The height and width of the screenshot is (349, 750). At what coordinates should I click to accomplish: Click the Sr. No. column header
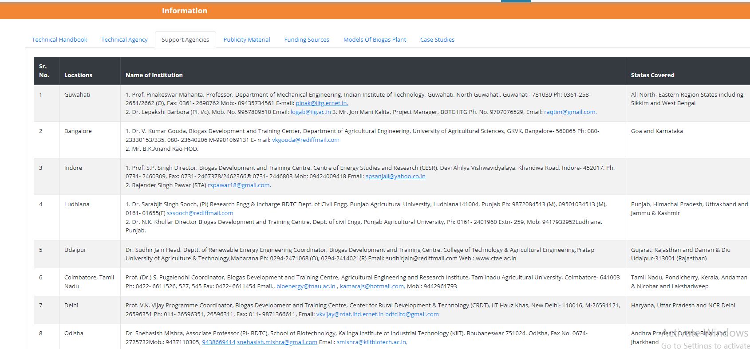tap(47, 71)
